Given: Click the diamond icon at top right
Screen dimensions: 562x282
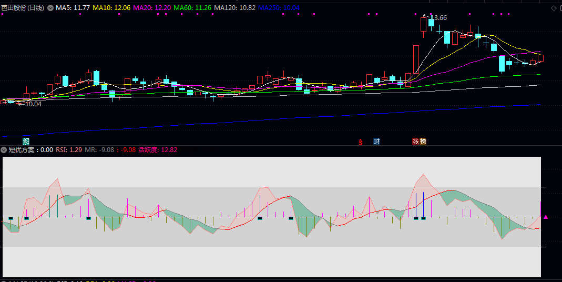Looking at the screenshot, I should coord(554,8).
